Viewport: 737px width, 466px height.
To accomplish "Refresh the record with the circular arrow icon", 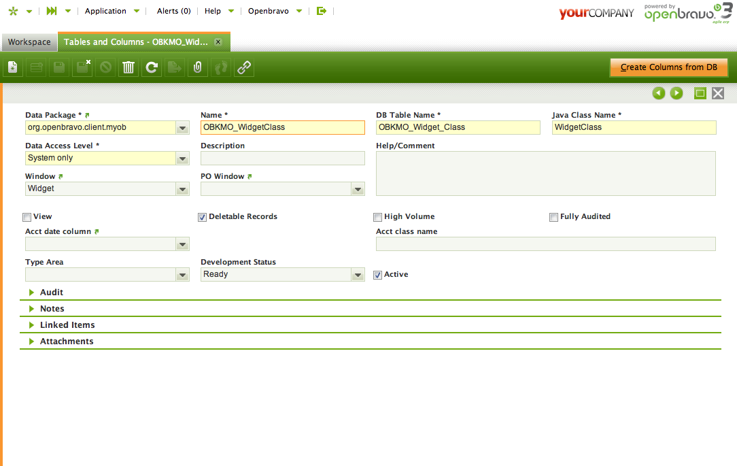I will tap(152, 67).
